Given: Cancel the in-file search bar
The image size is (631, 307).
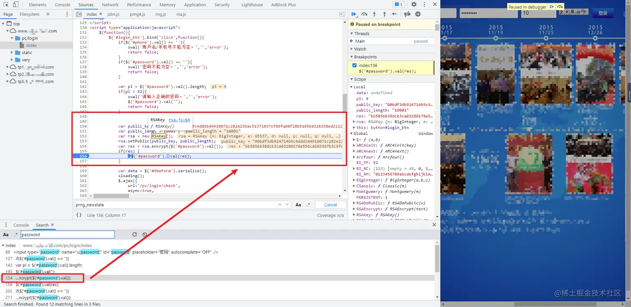Looking at the screenshot, I should click(331, 205).
